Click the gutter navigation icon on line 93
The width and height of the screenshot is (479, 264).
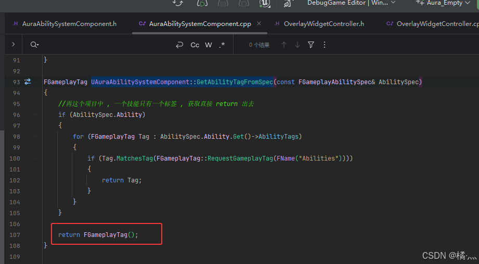coord(28,82)
